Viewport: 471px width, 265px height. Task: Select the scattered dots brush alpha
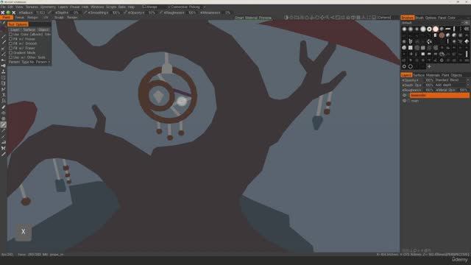pos(429,41)
